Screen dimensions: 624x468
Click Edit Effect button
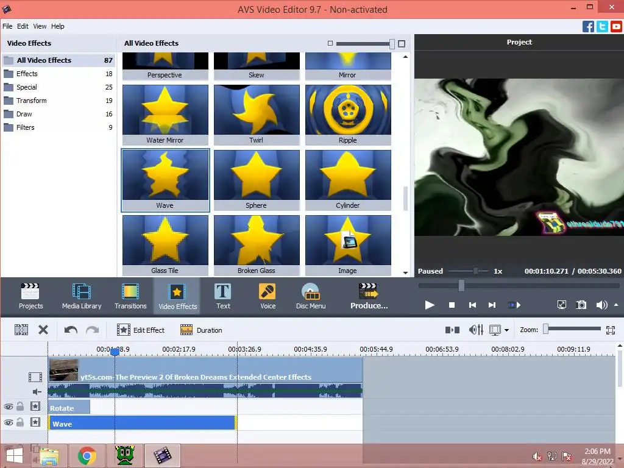pos(141,330)
